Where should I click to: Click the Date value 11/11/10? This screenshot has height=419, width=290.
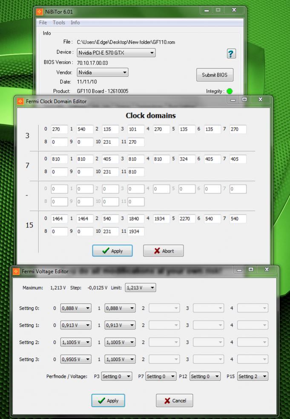[87, 82]
